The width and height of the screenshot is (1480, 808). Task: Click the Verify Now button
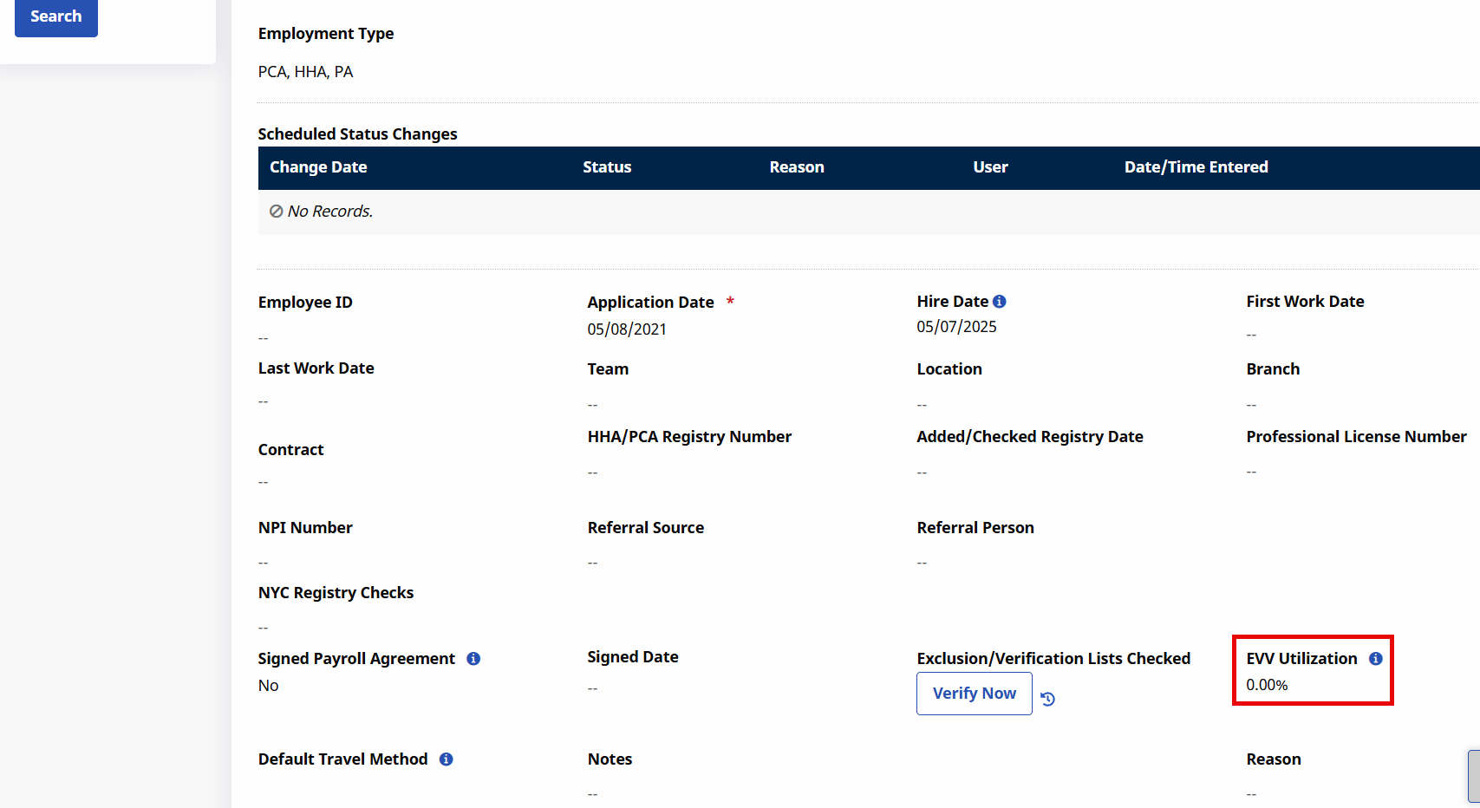tap(974, 694)
